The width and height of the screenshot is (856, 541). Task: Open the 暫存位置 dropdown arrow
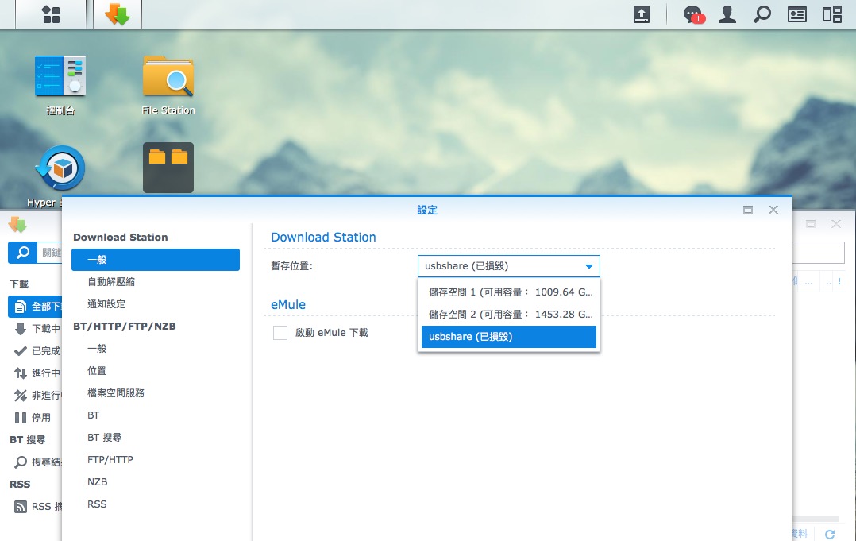click(x=588, y=266)
